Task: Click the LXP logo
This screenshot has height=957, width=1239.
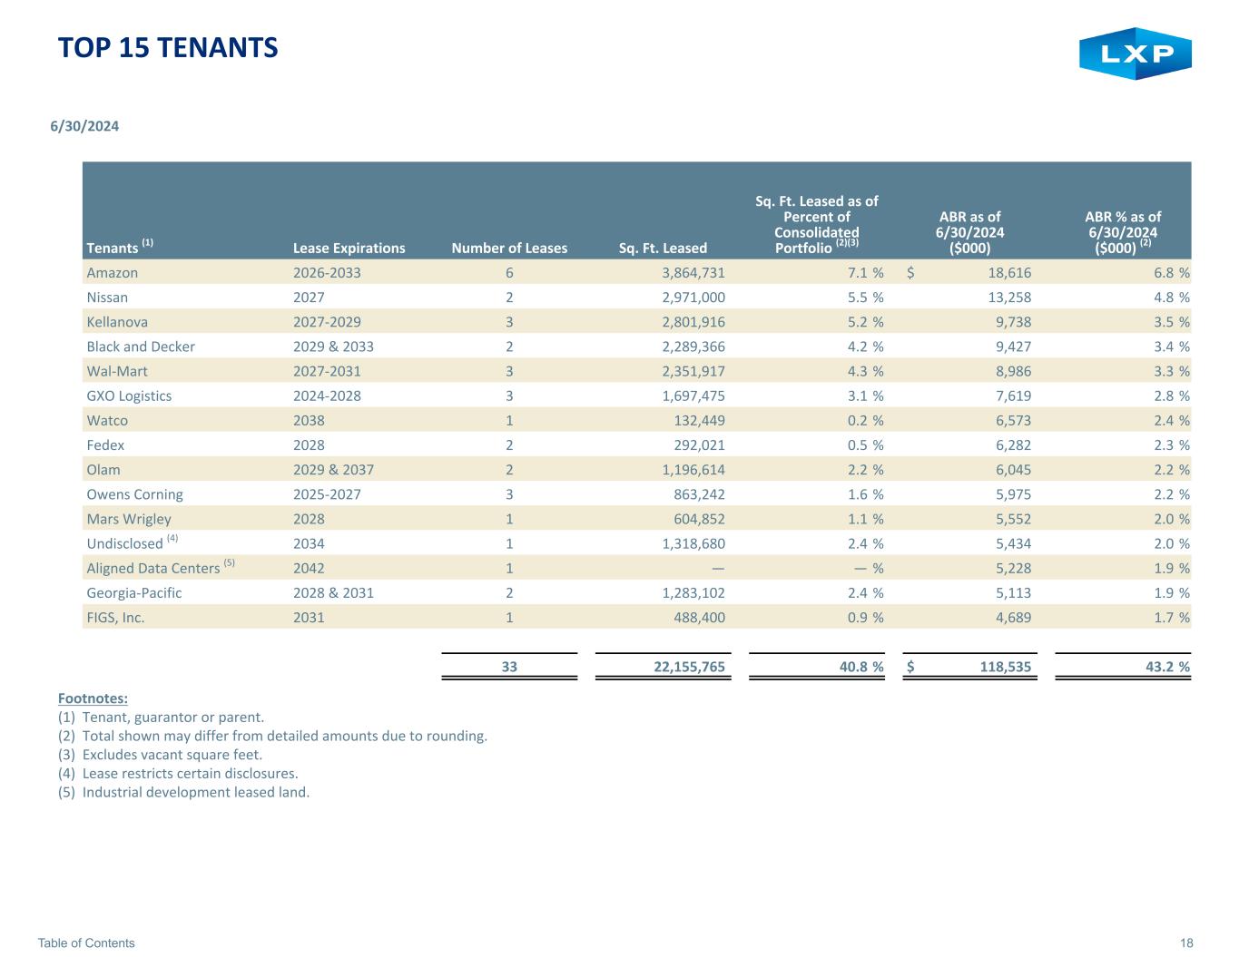Action: 1135,54
